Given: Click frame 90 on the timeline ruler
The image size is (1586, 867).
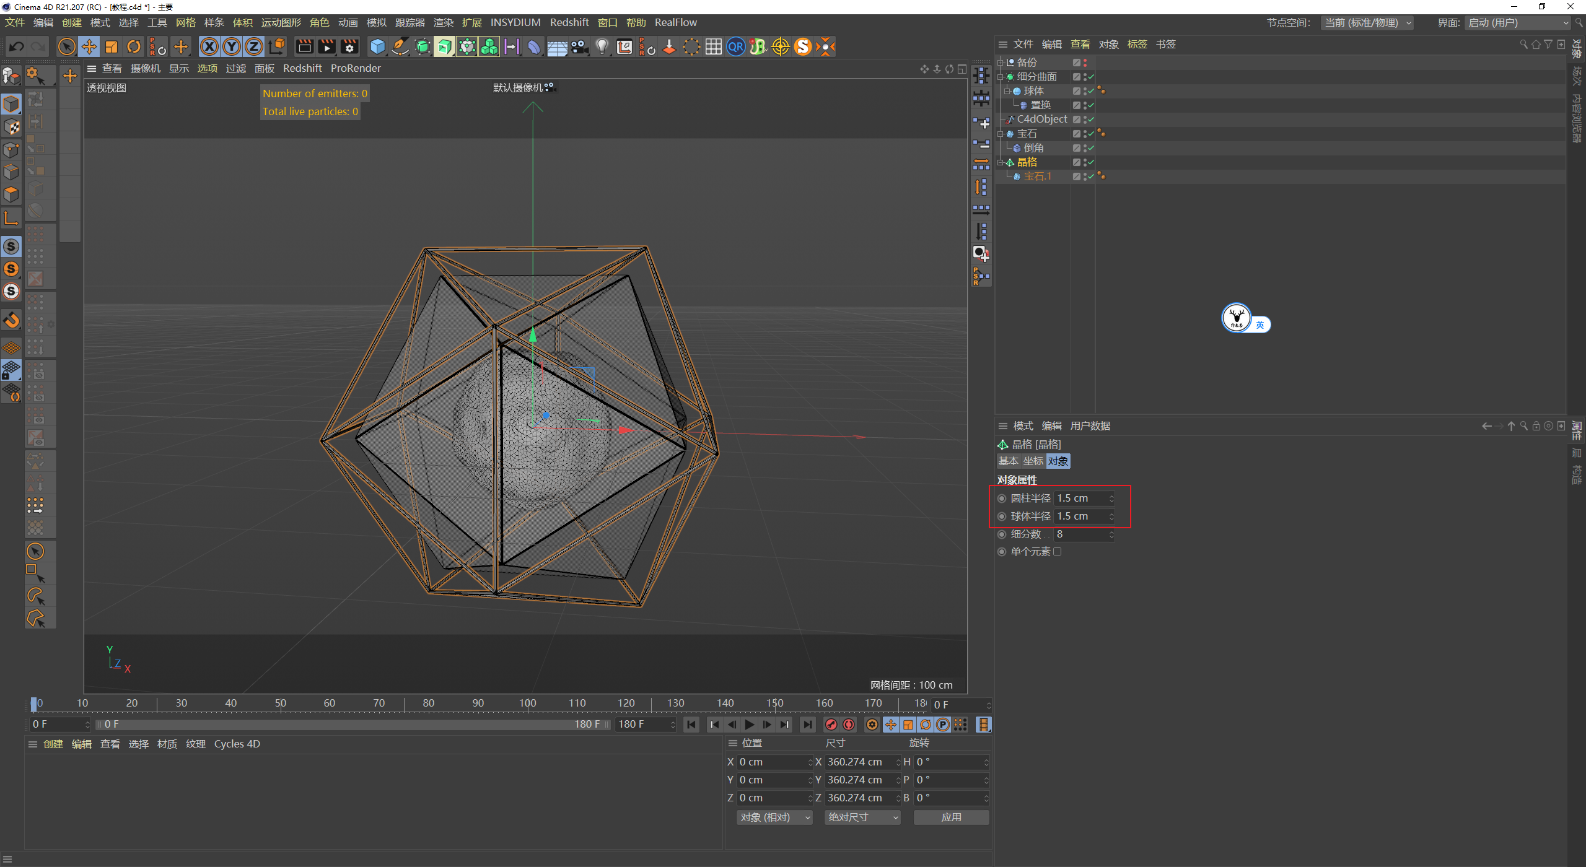Looking at the screenshot, I should (x=478, y=703).
